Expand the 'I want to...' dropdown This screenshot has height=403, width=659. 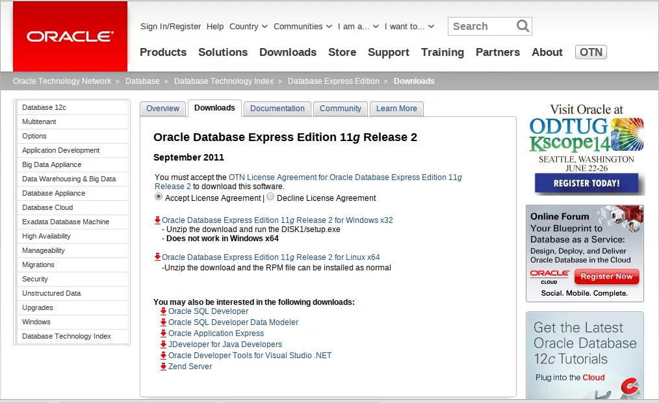[x=409, y=27]
